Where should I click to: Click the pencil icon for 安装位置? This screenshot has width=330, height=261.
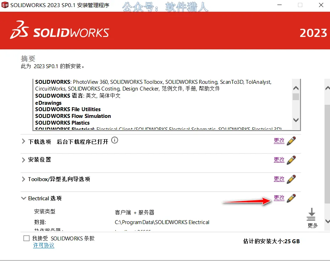pos(291,160)
